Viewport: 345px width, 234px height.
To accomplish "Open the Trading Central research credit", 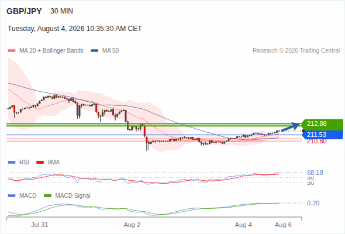I will pos(296,51).
